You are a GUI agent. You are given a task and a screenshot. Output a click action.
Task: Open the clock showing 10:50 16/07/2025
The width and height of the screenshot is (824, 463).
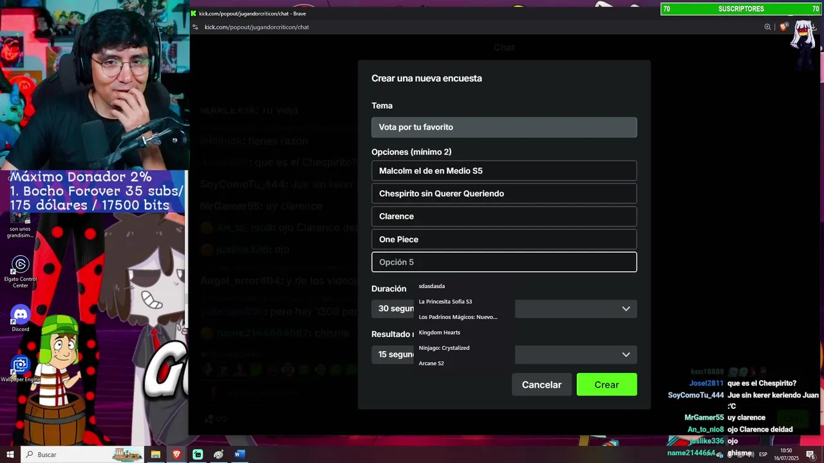coord(786,454)
